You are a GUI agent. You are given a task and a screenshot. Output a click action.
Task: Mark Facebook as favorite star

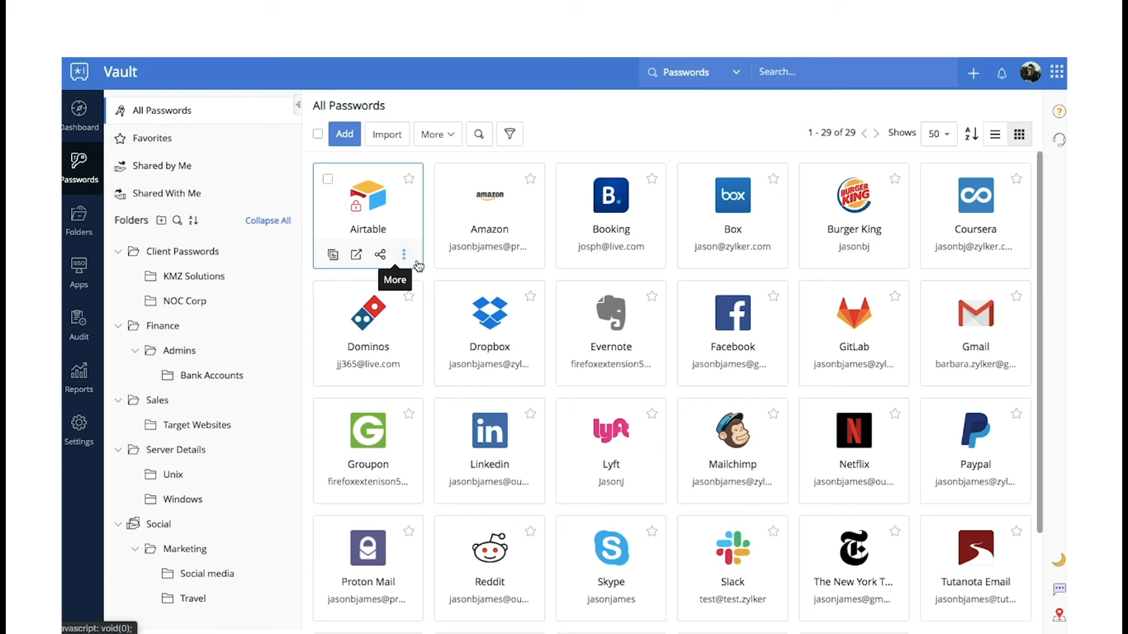[773, 296]
